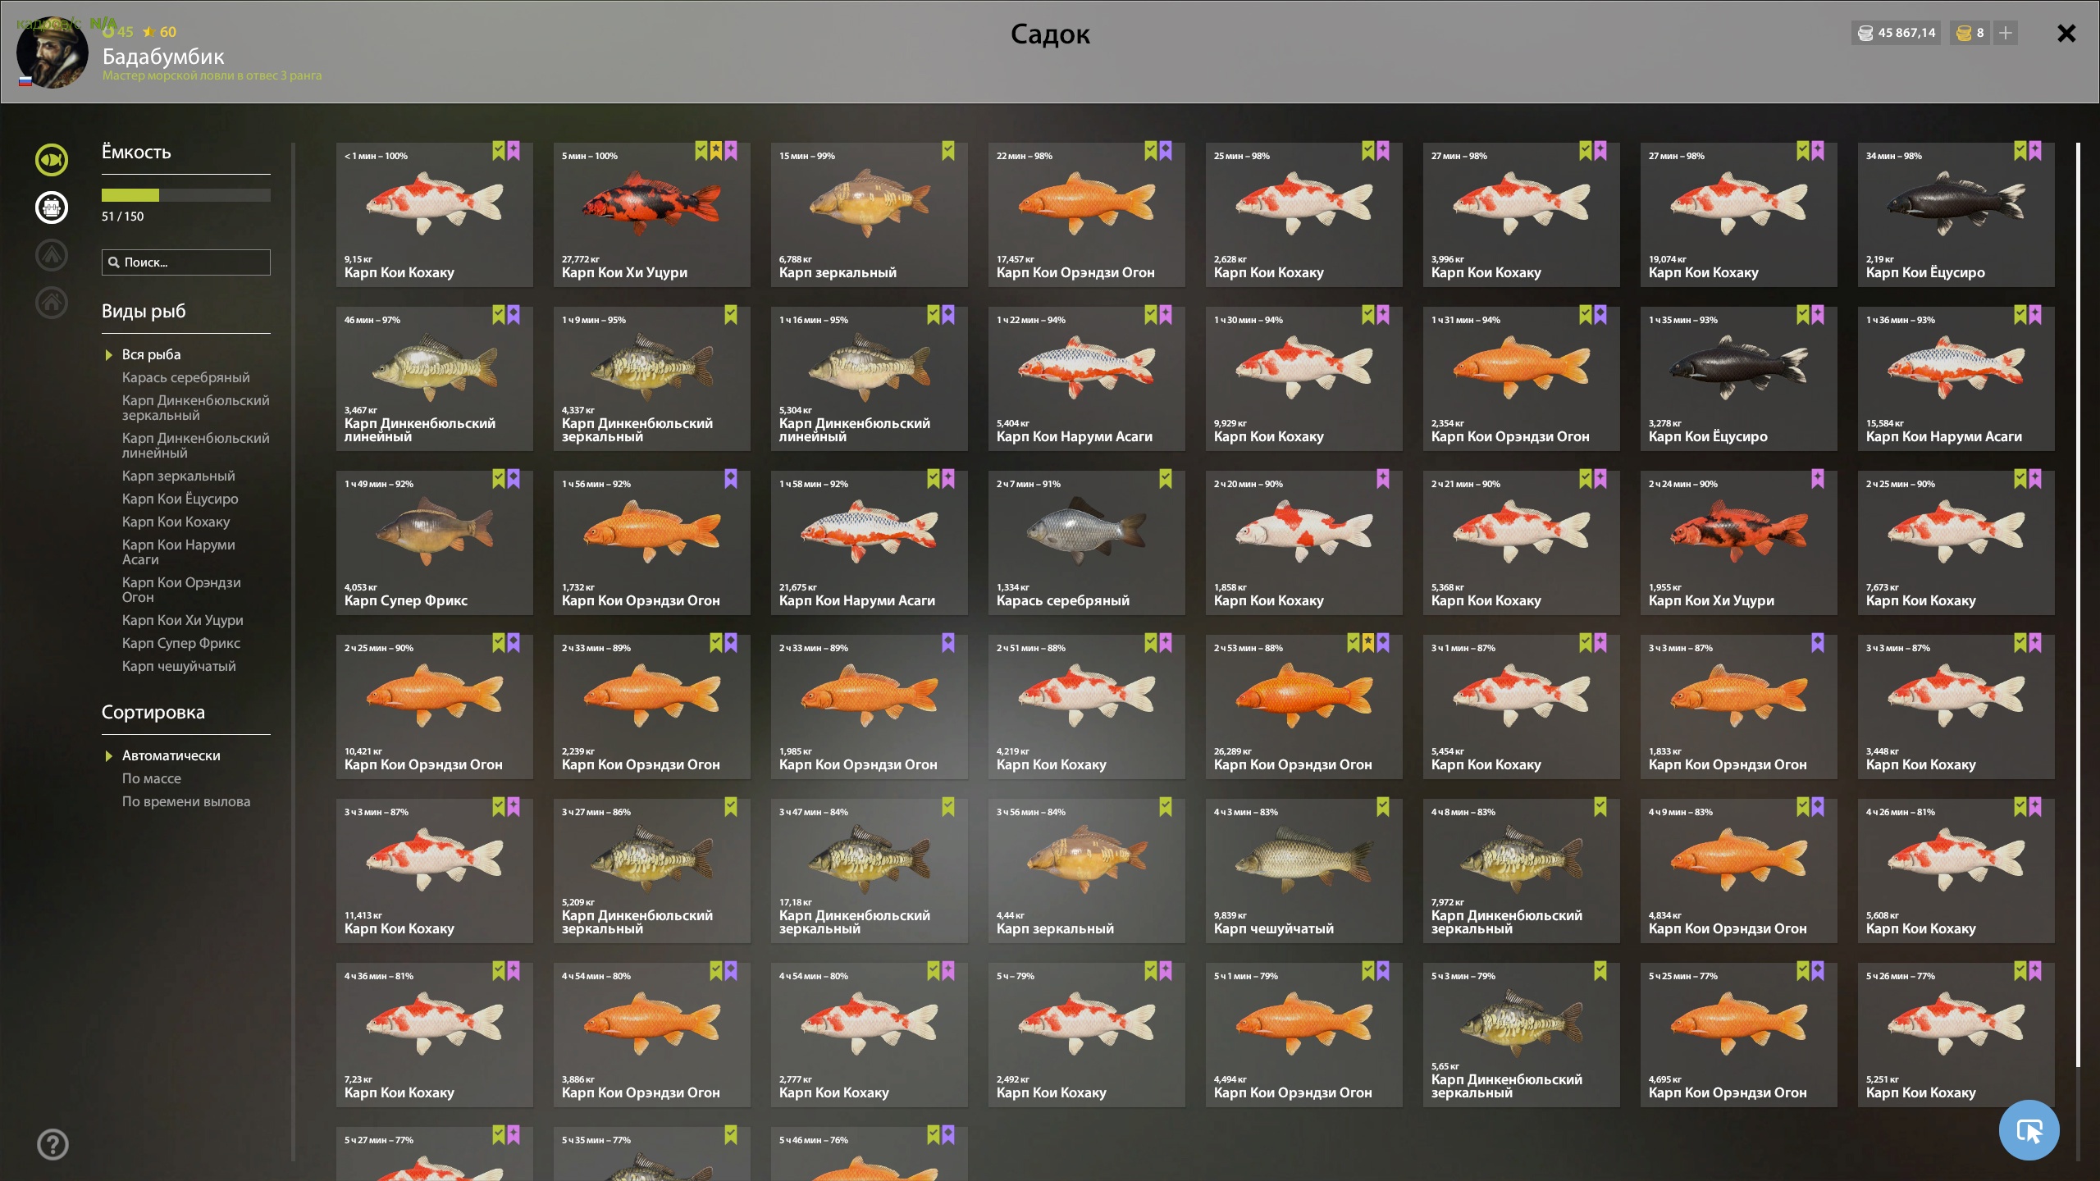This screenshot has width=2100, height=1181.
Task: Click the capacity bar showing 51 / 150
Action: tap(186, 195)
